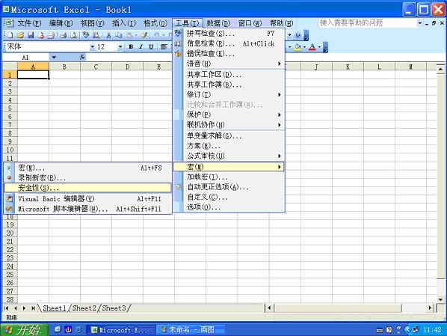Image resolution: width=447 pixels, height=336 pixels.
Task: Open the 插入(I) menu
Action: coord(124,23)
